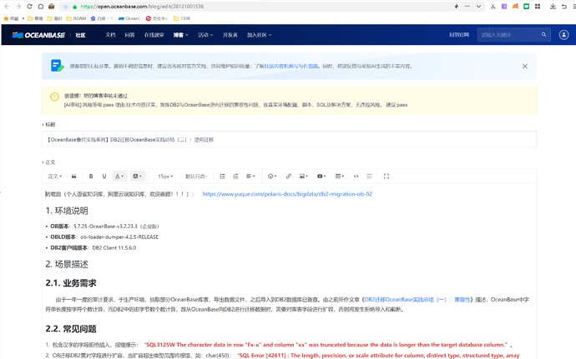Open the 文档 nav menu item
The width and height of the screenshot is (576, 359).
click(x=110, y=35)
